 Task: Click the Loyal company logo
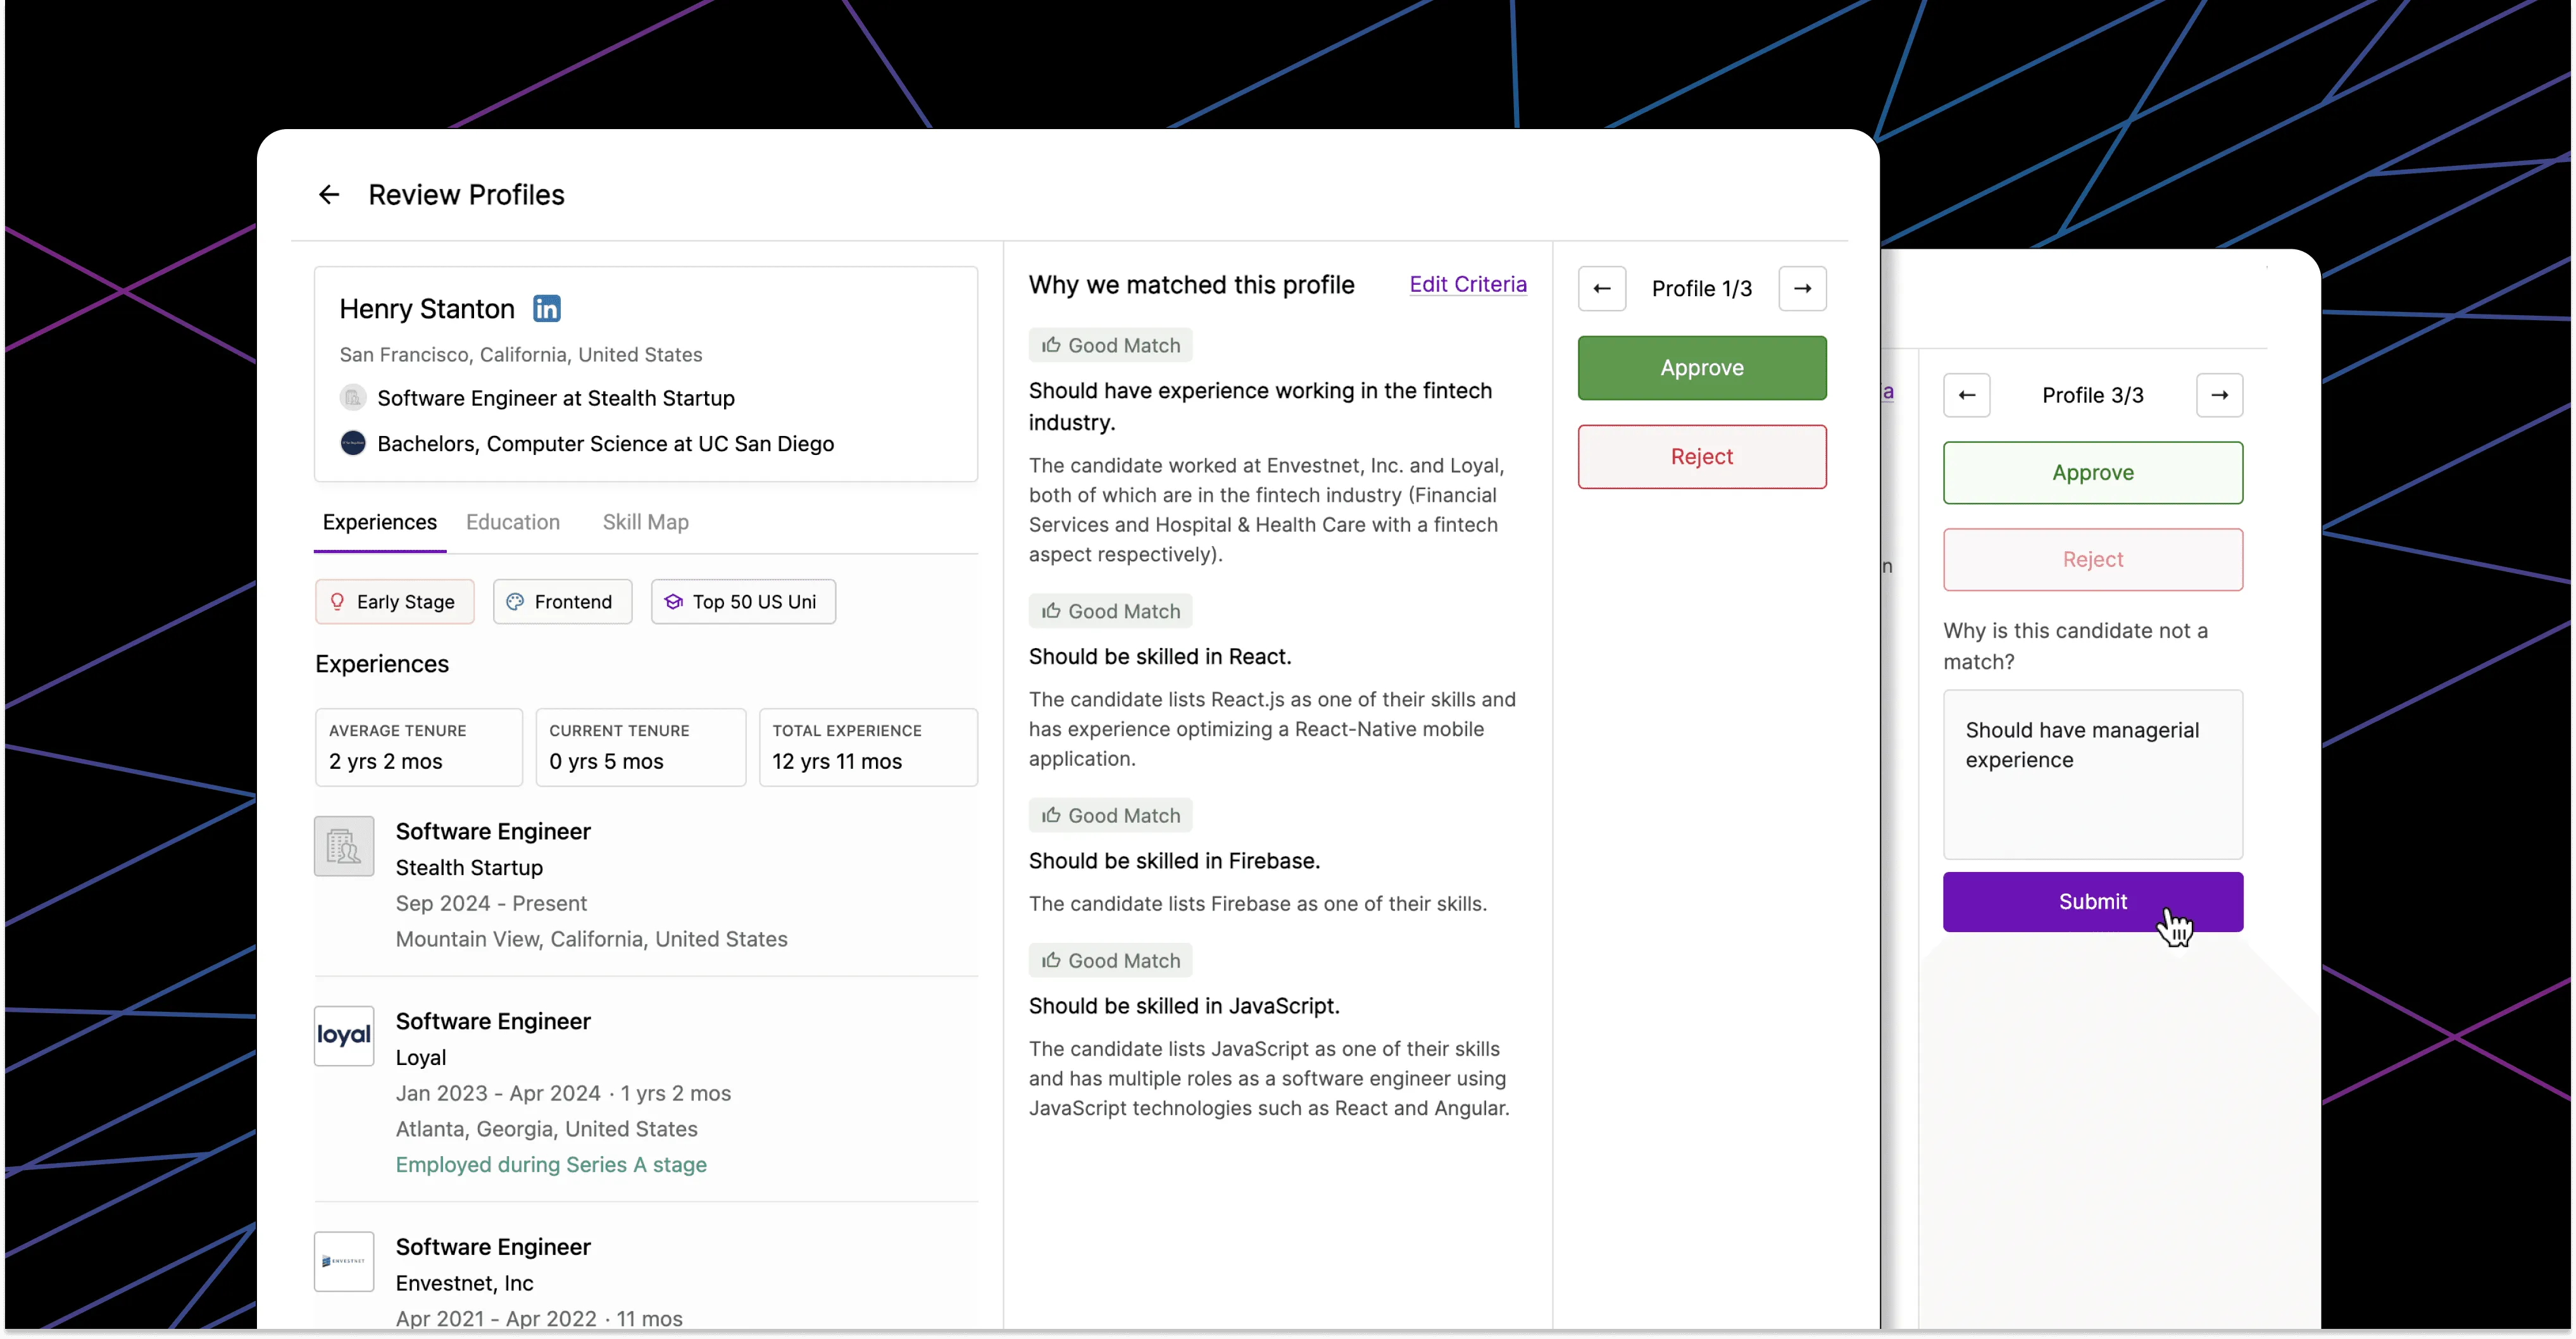(344, 1035)
